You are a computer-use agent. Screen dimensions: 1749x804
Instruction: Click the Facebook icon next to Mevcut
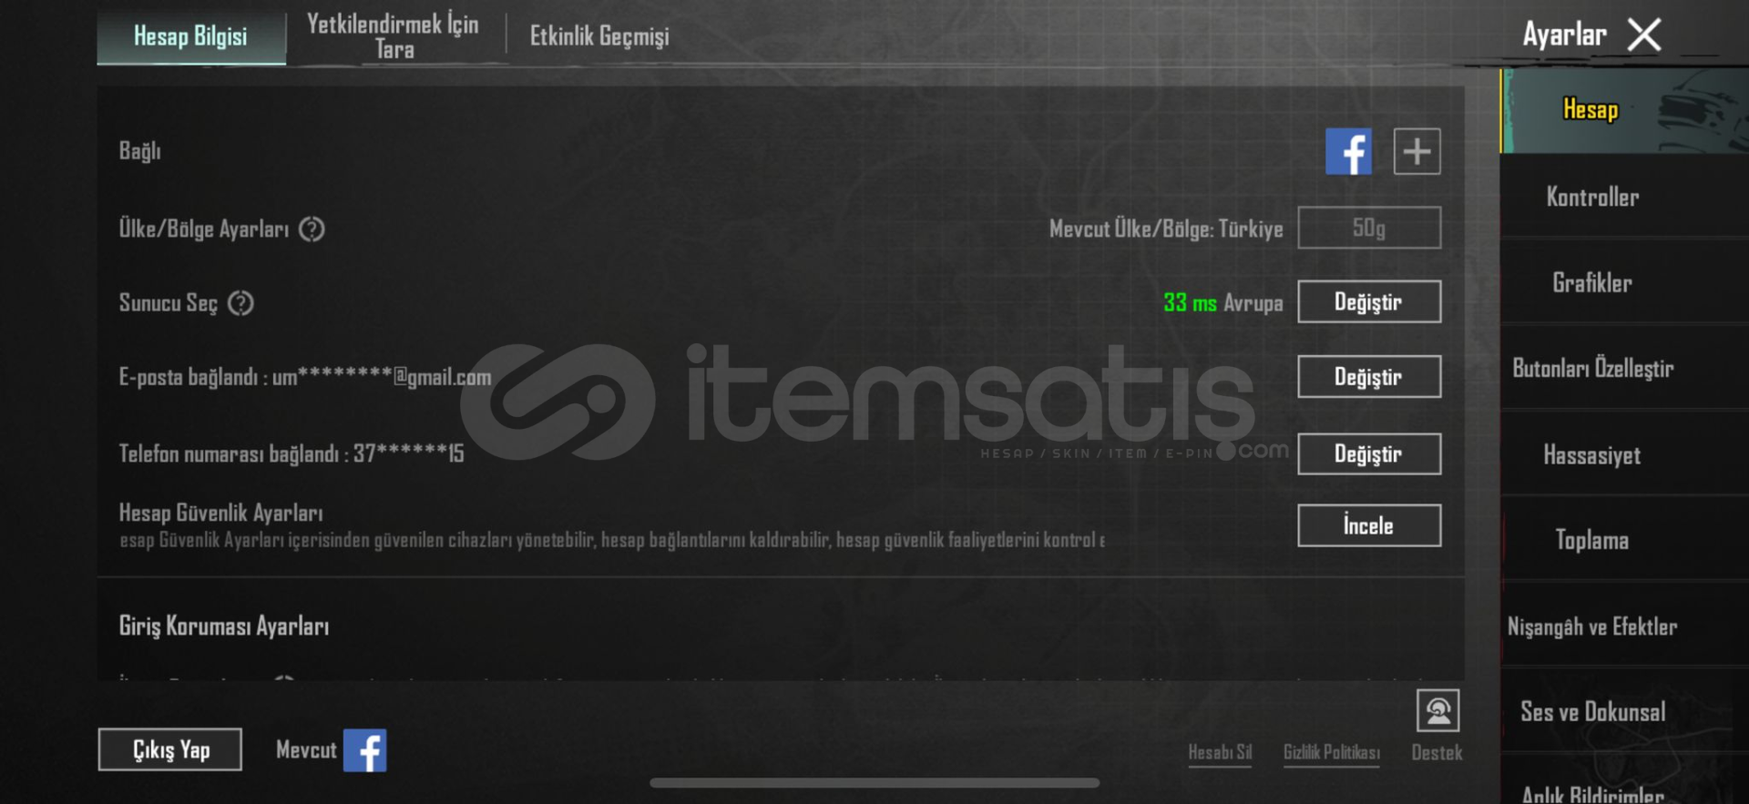click(x=364, y=750)
